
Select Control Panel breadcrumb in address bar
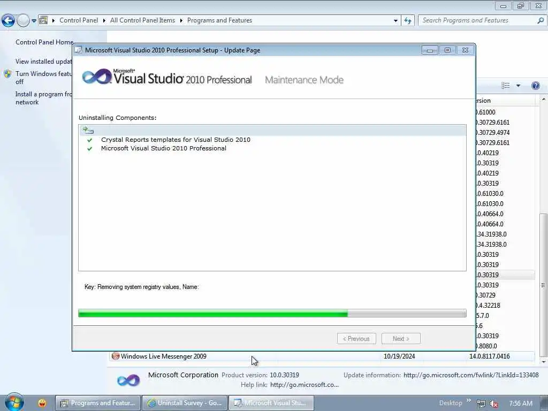(x=79, y=20)
